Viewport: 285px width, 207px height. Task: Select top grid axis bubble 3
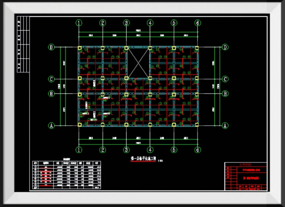126,23
